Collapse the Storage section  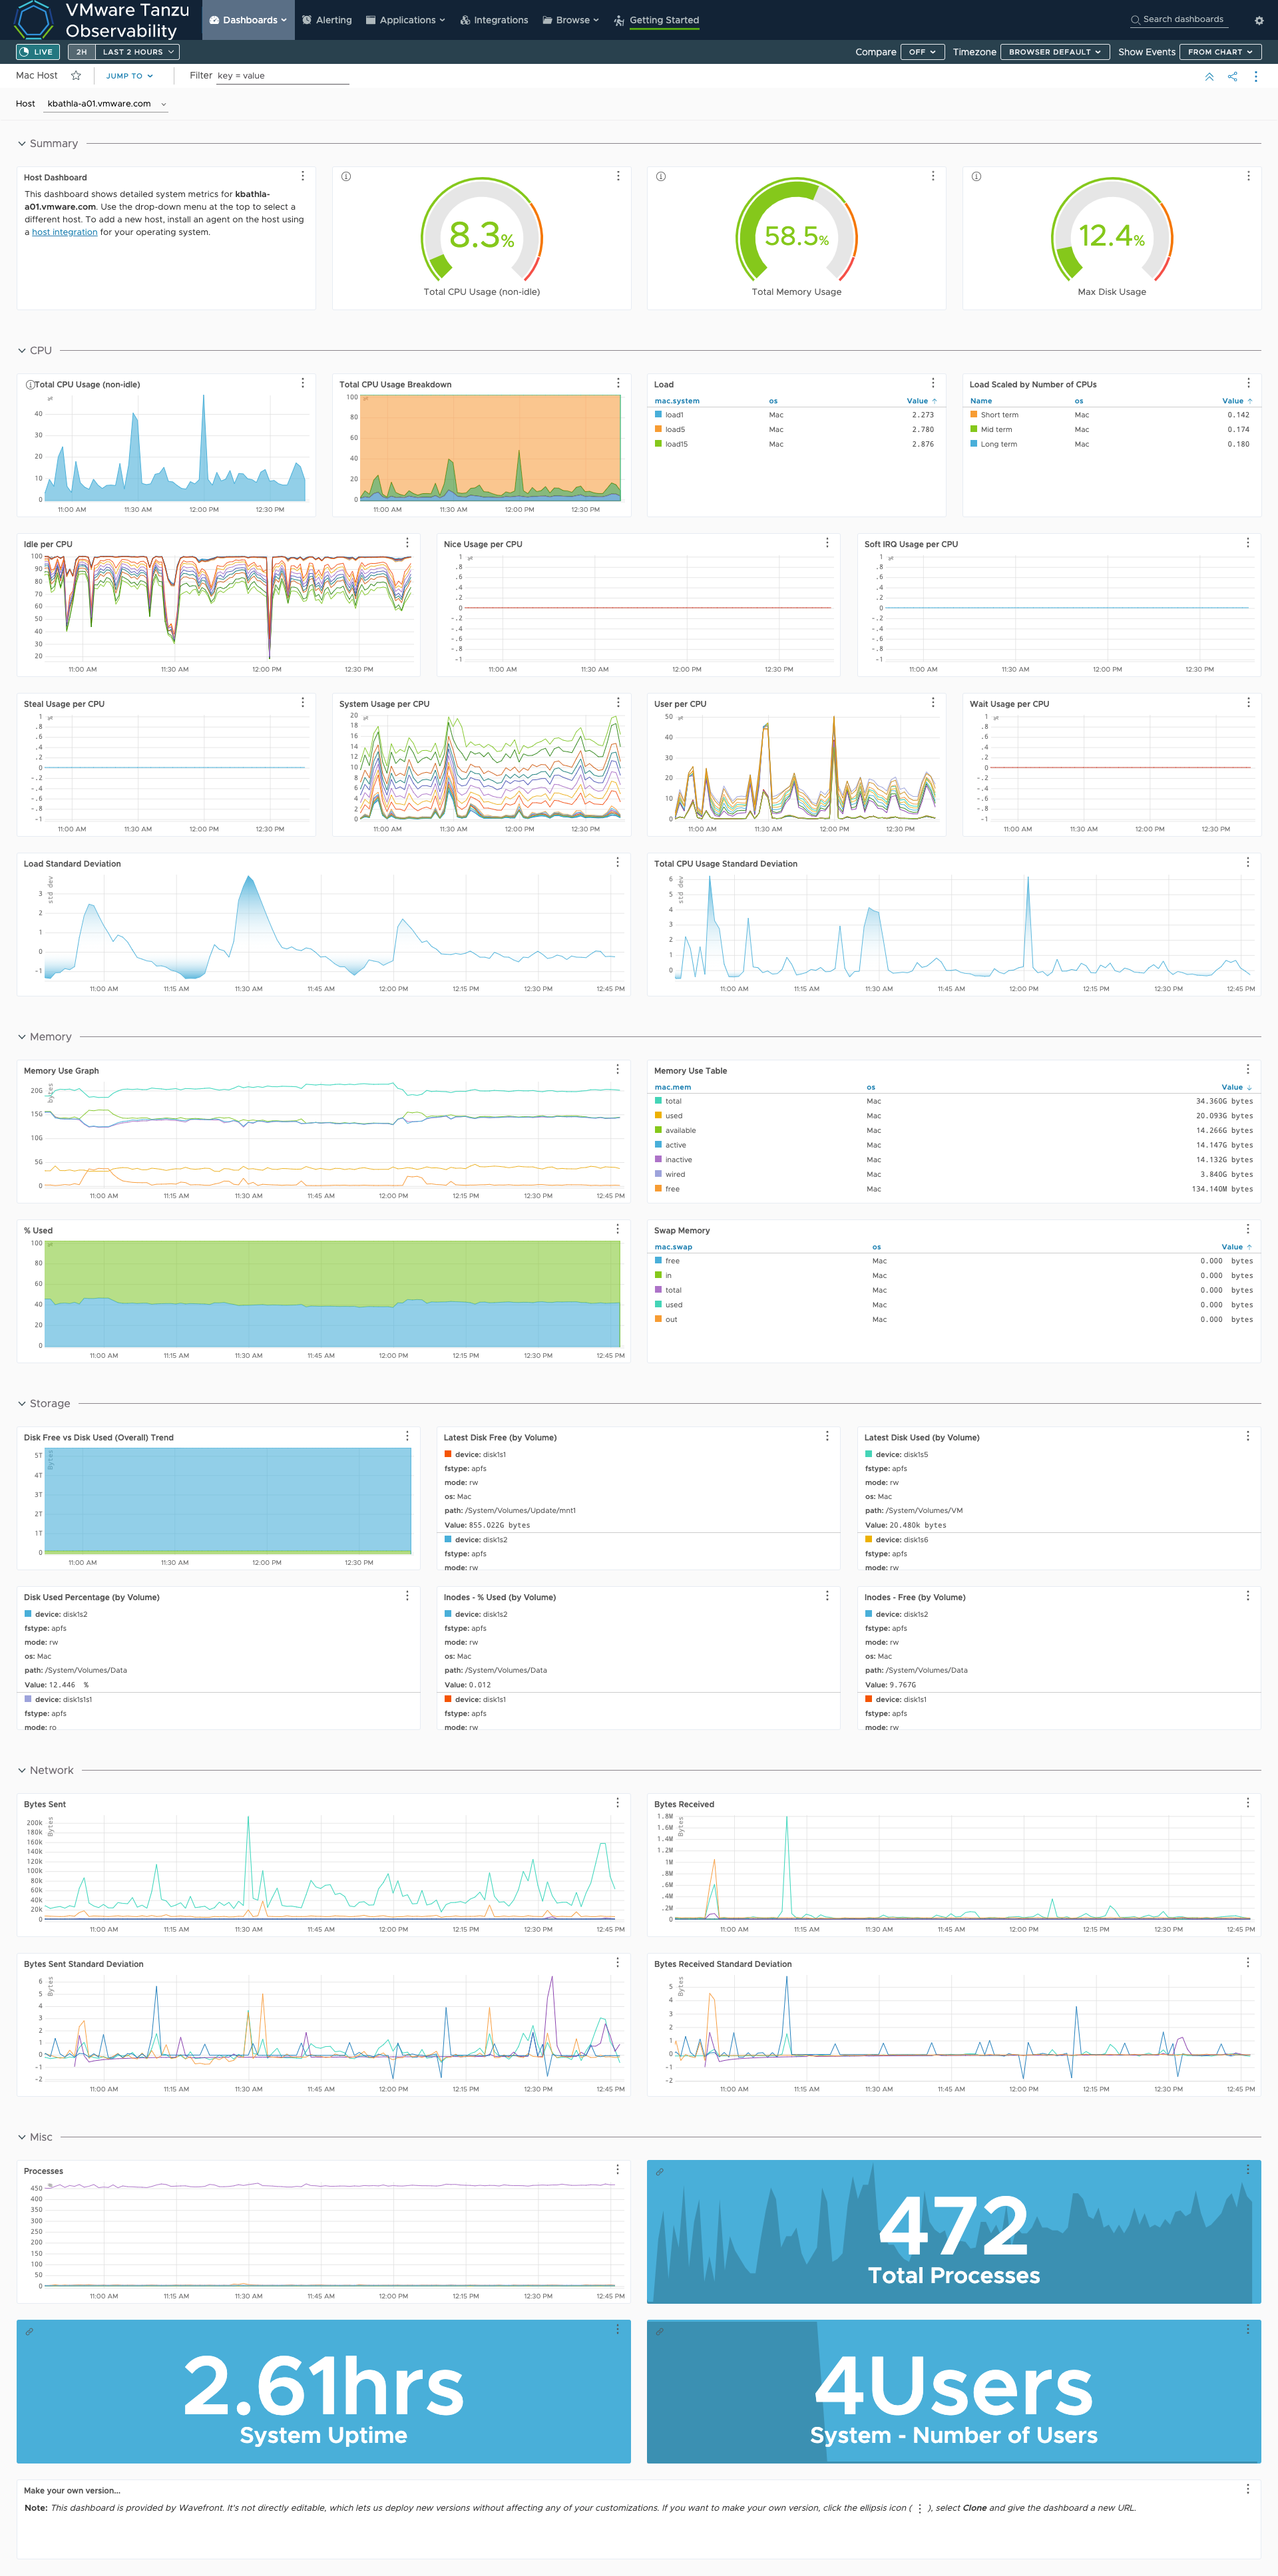22,1404
